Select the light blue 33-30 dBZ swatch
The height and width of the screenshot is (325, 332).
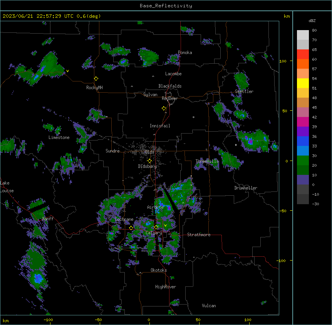pyautogui.click(x=303, y=151)
